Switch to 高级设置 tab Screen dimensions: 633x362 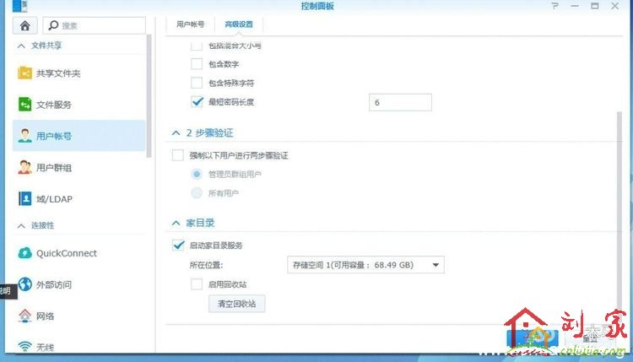(238, 24)
